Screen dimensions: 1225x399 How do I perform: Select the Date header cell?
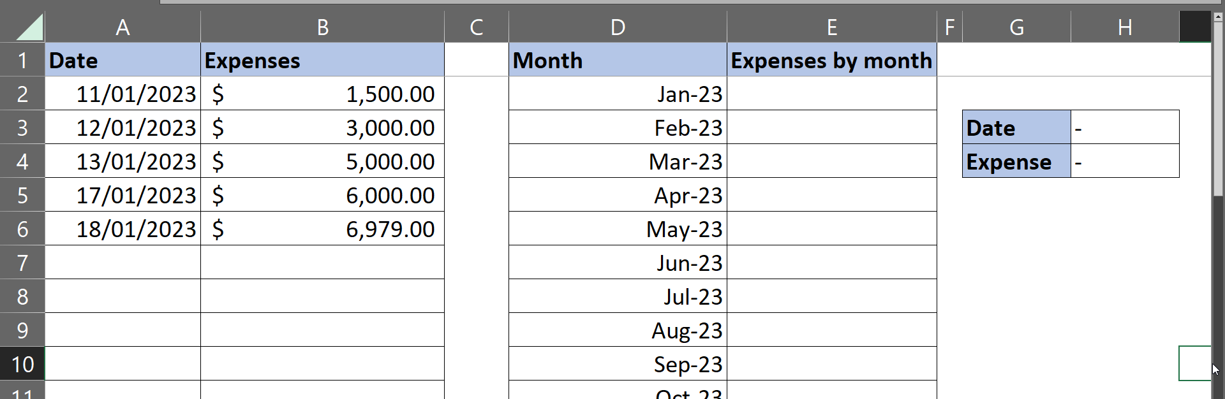pos(122,60)
